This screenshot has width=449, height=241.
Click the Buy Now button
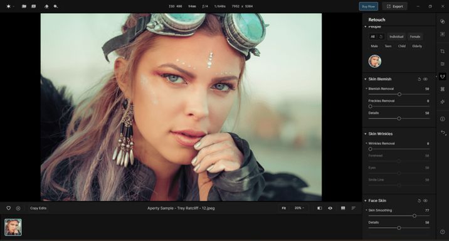[368, 6]
